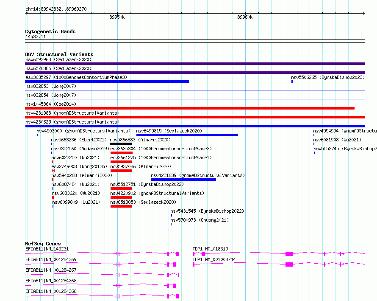The height and width of the screenshot is (301, 377).
Task: Open variant nsv5700973 (Chuang2021)
Action: 200,220
